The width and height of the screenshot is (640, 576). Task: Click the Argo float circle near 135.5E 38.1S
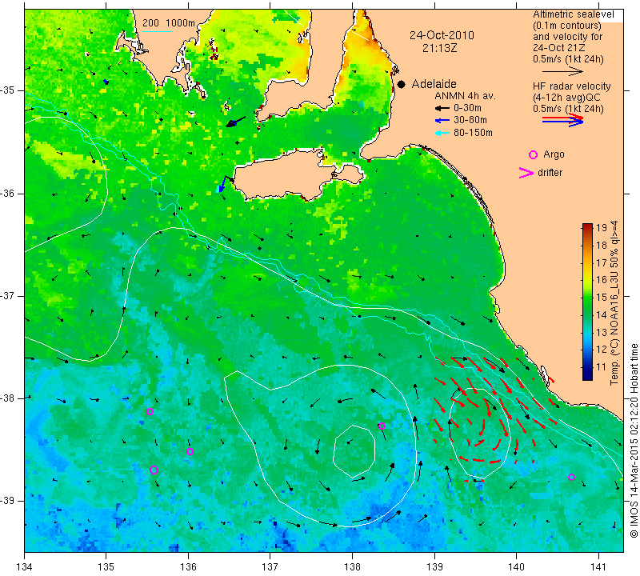[150, 411]
